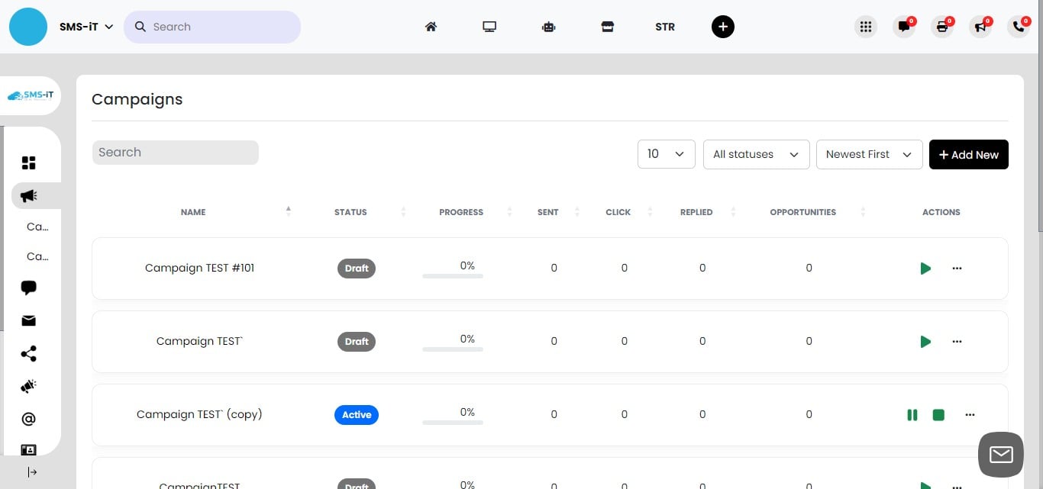Screen dimensions: 1043x489
Task: Expand the All statuses dropdown
Action: coord(756,154)
